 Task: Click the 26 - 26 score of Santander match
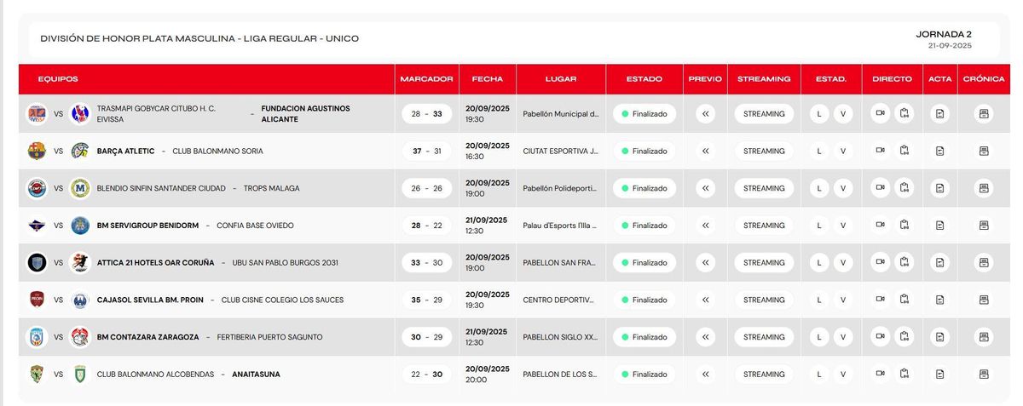click(x=426, y=188)
